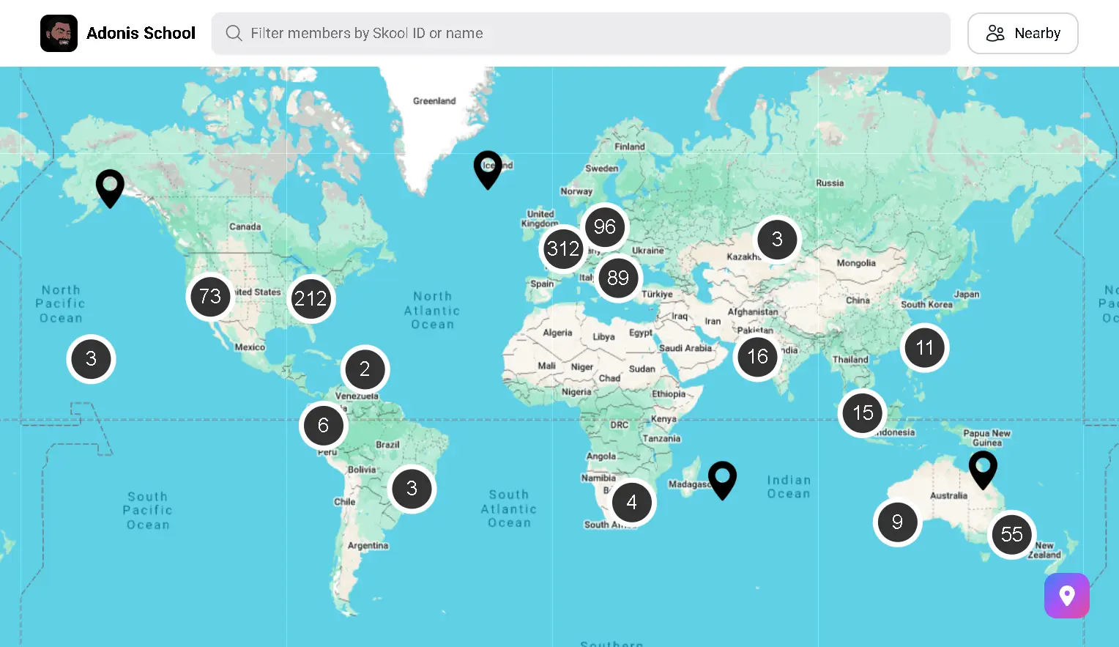Click the purple location pin button bottom right

(1066, 596)
